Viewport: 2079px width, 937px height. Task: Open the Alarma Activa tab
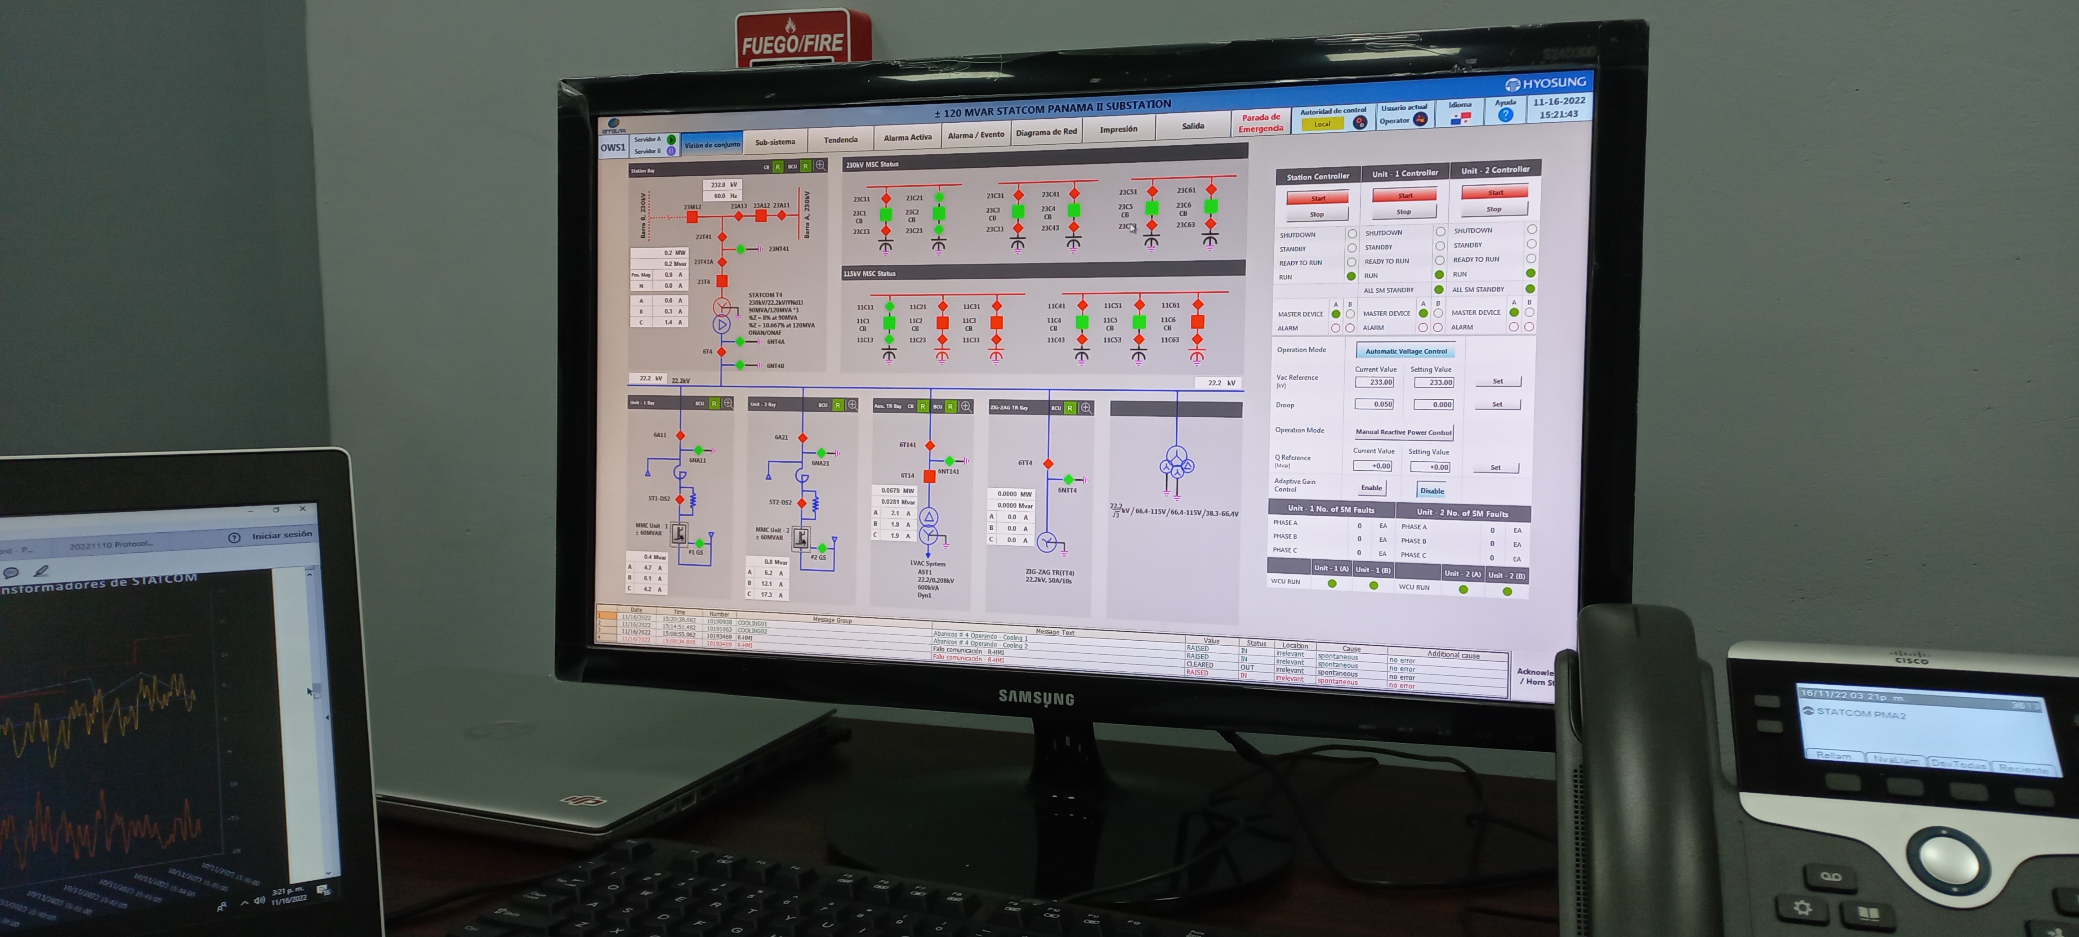(908, 137)
